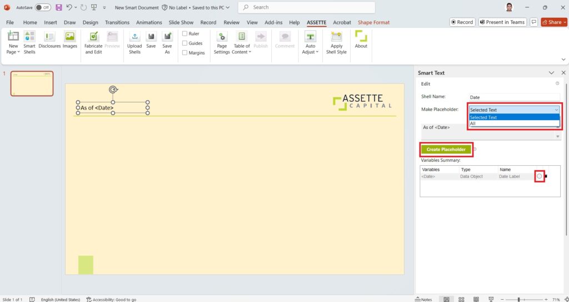Select slide 1 thumbnail
Viewport: 569px width, 302px height.
coord(32,83)
